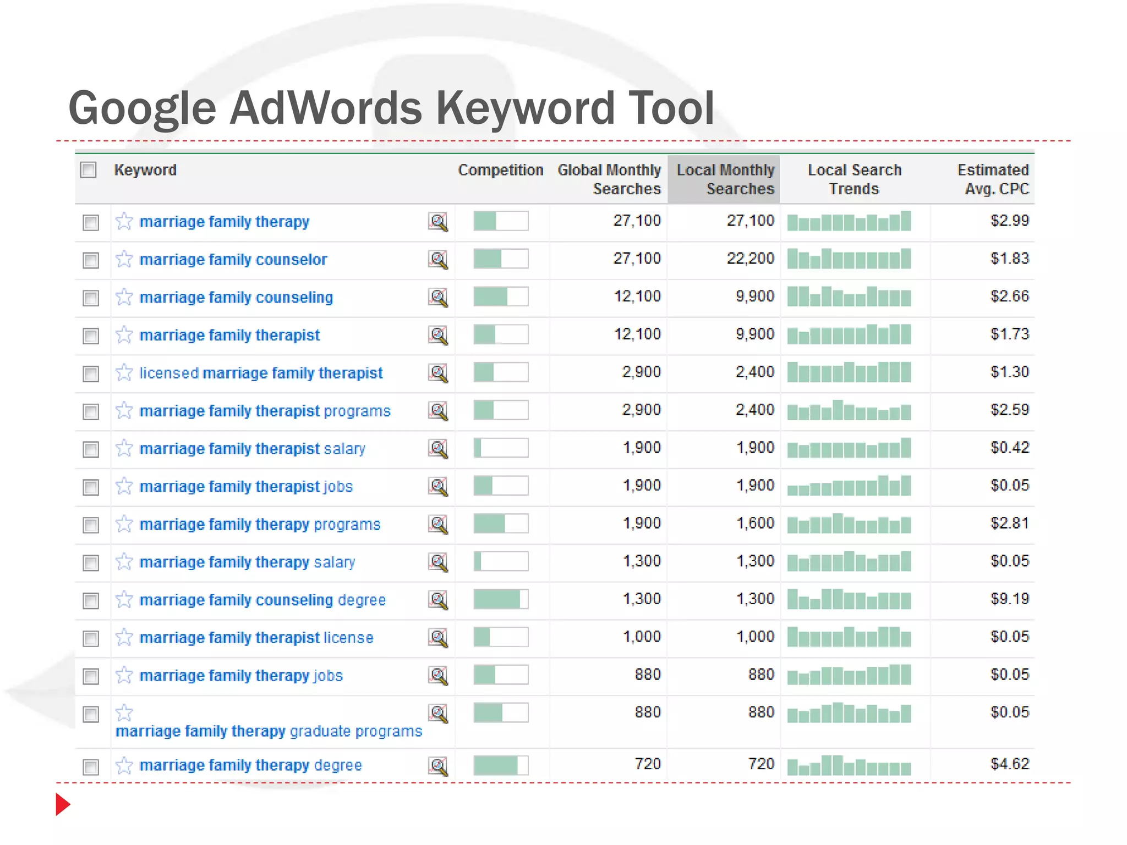This screenshot has width=1127, height=845.
Task: Sort by the Keyword column header
Action: point(145,170)
